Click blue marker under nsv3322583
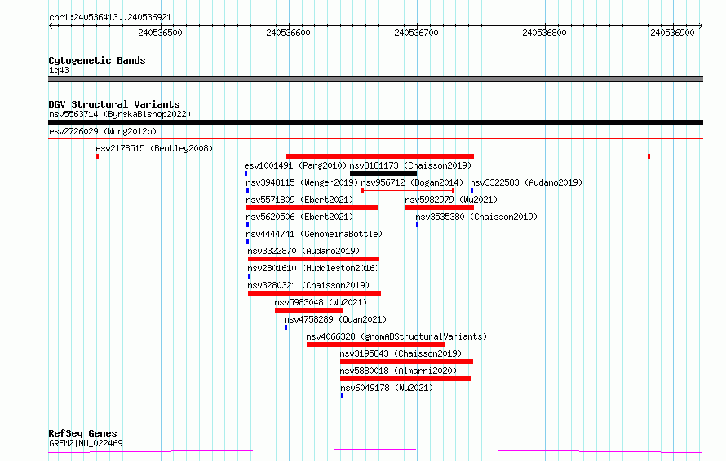 [x=471, y=191]
